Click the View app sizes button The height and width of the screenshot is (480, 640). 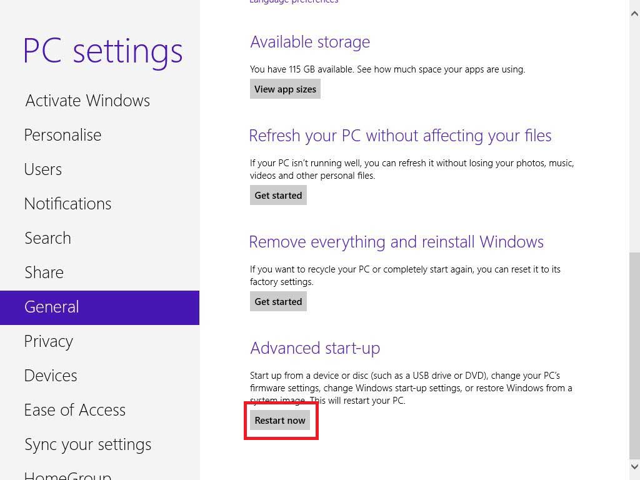(x=285, y=89)
